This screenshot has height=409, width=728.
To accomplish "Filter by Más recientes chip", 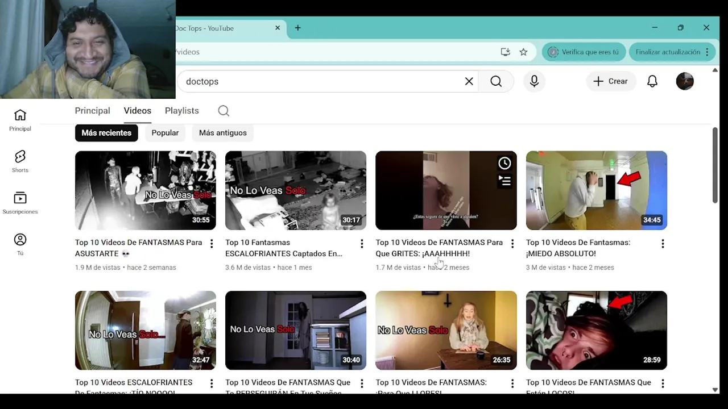I will (x=106, y=133).
